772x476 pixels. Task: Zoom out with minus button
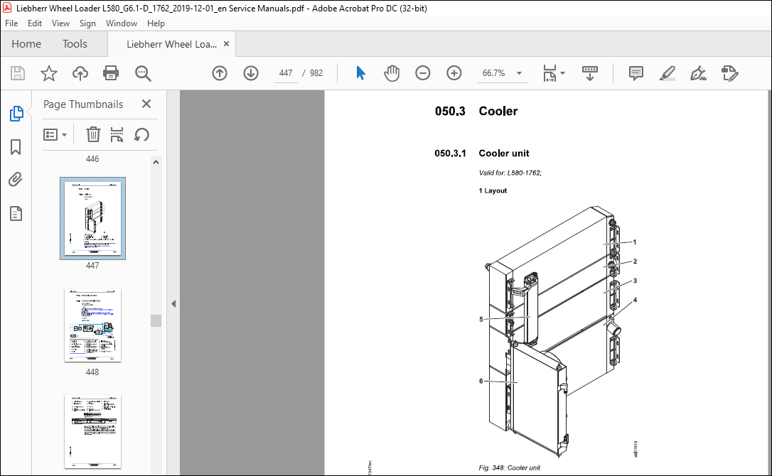[422, 73]
